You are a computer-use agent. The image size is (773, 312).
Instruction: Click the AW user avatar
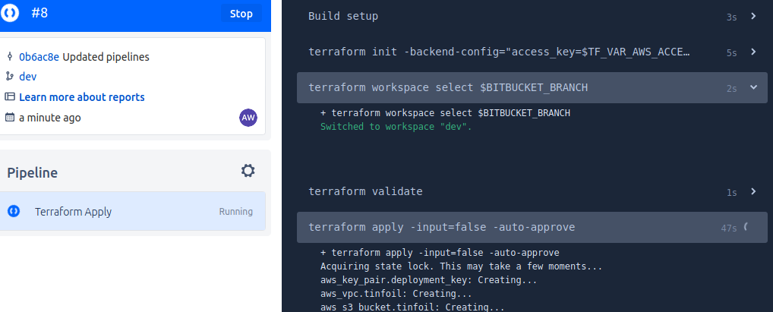(x=248, y=118)
